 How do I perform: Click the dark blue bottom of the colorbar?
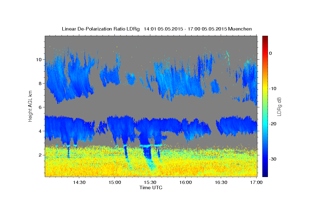[x=265, y=174]
